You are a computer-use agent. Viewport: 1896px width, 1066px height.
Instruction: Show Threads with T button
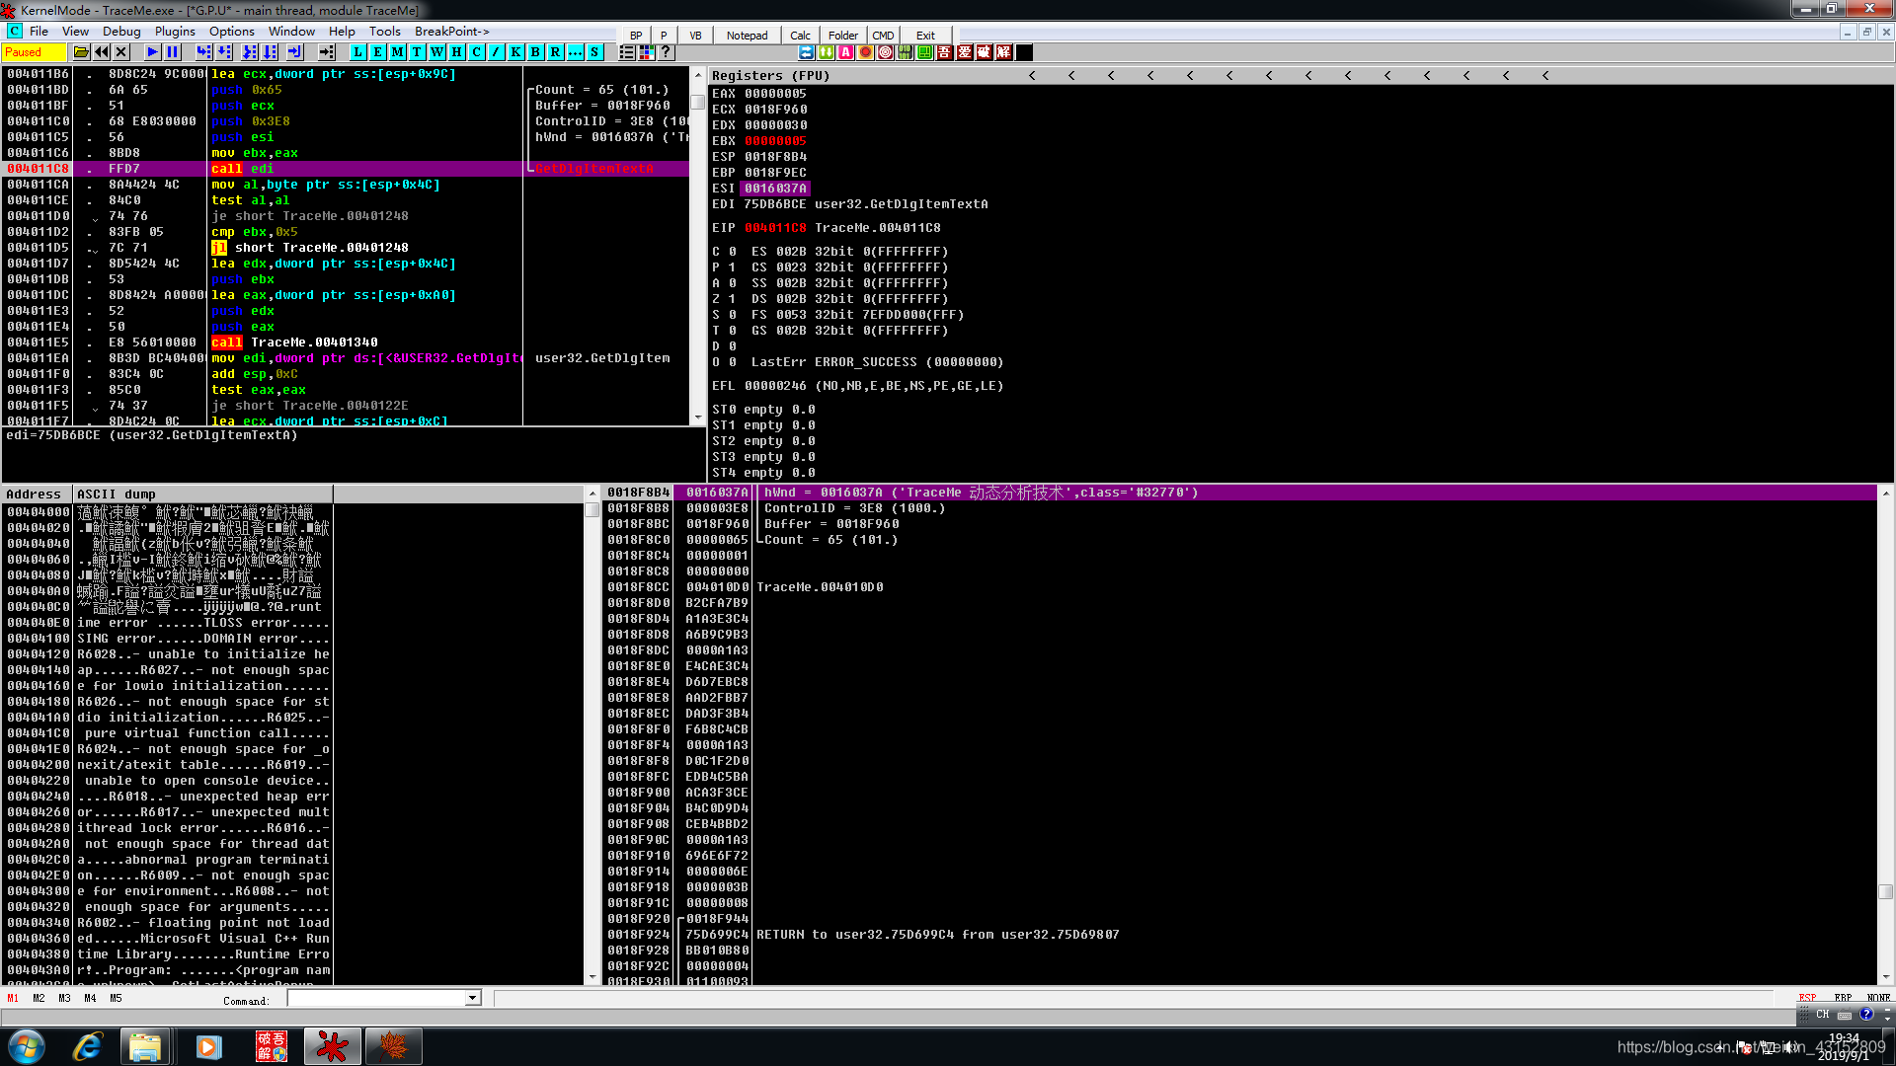coord(418,52)
